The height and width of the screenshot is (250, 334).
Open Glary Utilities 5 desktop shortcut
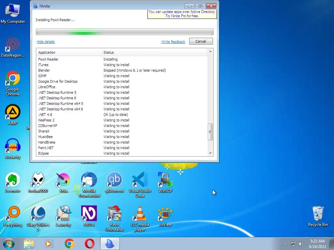click(38, 218)
